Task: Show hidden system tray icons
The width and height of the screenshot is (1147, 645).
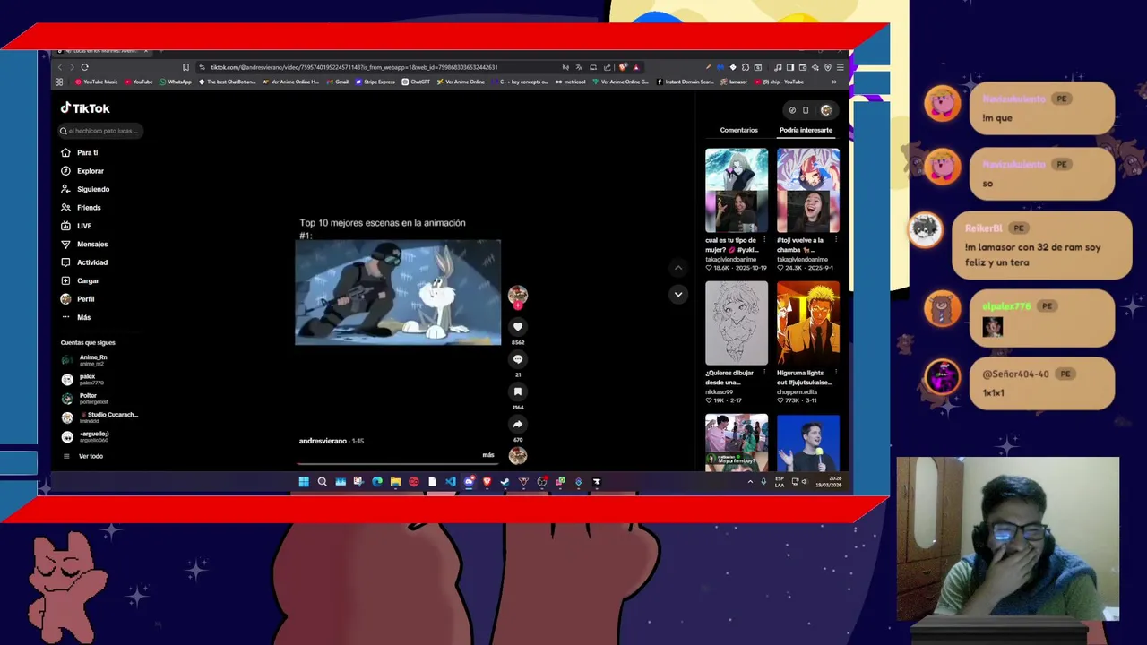Action: [750, 482]
